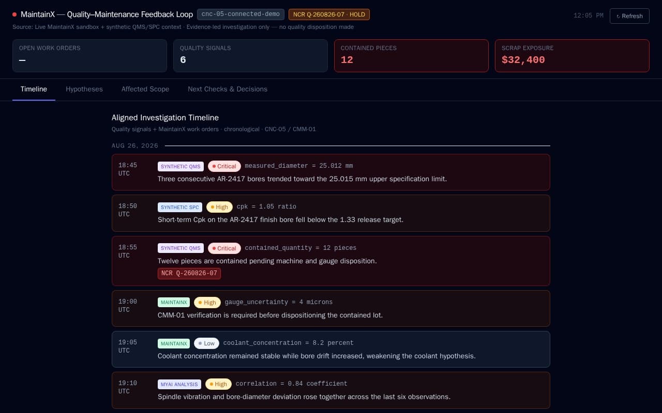Click the spindle vibration description text
Screen dimensions: 662x413
tap(304, 397)
